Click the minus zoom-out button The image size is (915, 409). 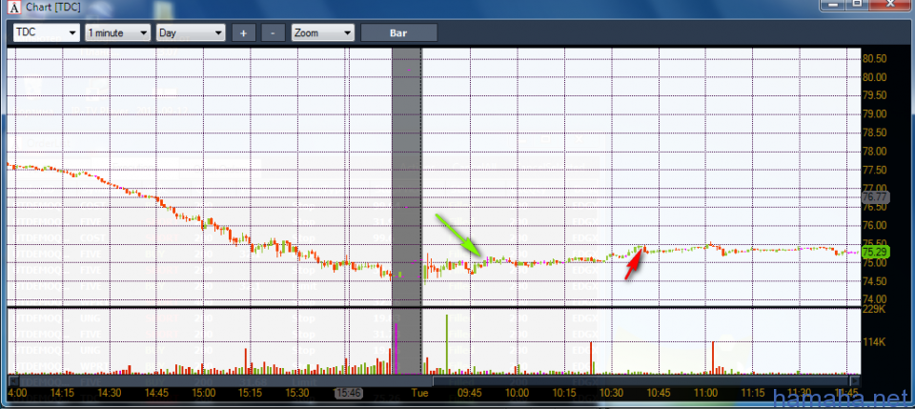point(274,32)
